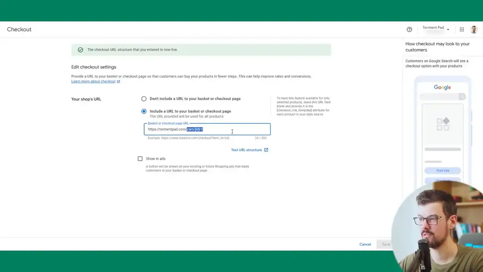Select the Don't include a URL radio button

click(x=143, y=99)
